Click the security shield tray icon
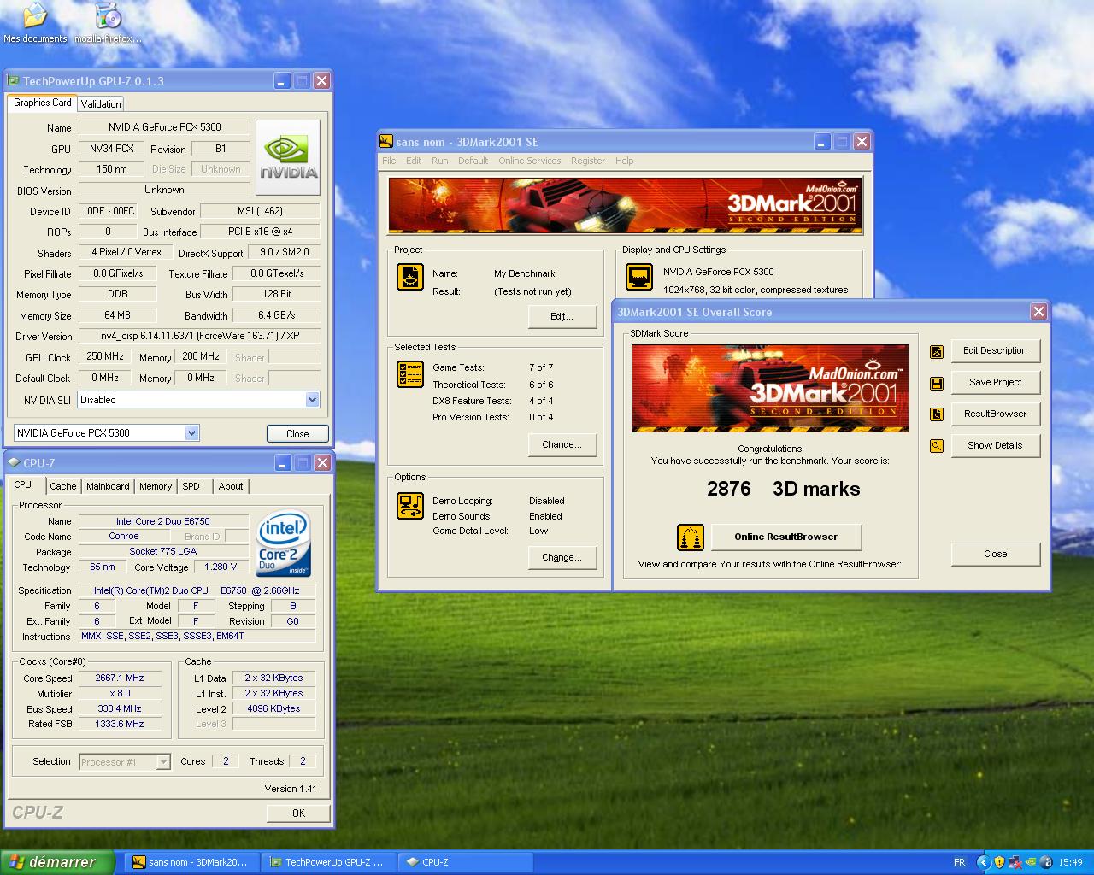This screenshot has height=875, width=1094. click(999, 862)
